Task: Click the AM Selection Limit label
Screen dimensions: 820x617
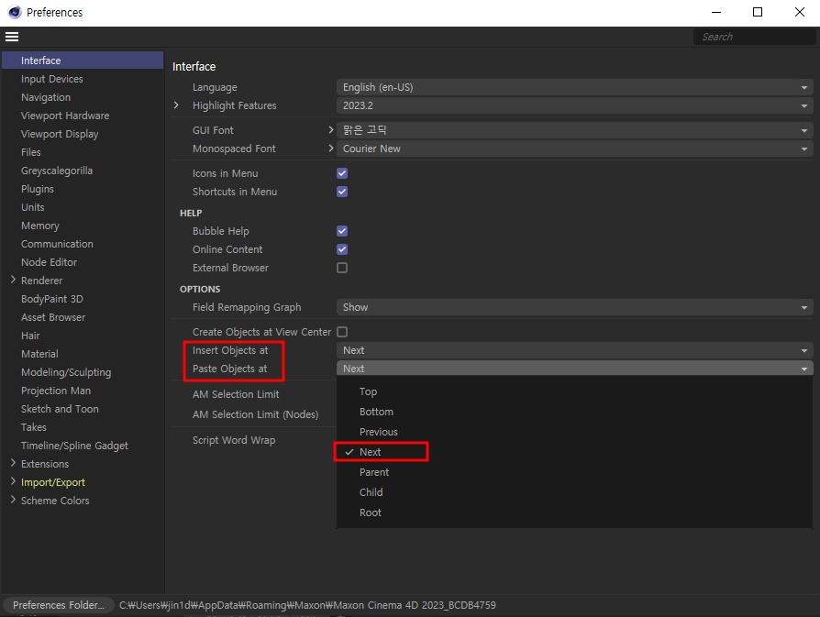Action: click(236, 394)
